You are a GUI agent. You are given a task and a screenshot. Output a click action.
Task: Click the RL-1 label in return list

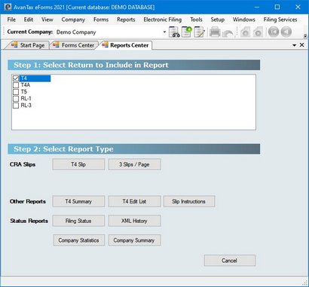pyautogui.click(x=26, y=99)
